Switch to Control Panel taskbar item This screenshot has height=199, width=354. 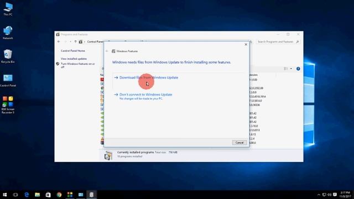81,195
